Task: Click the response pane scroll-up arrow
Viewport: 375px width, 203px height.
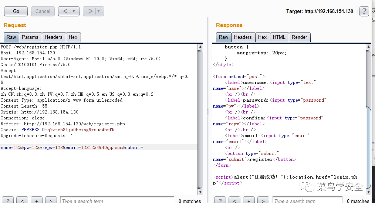Action: pos(368,47)
